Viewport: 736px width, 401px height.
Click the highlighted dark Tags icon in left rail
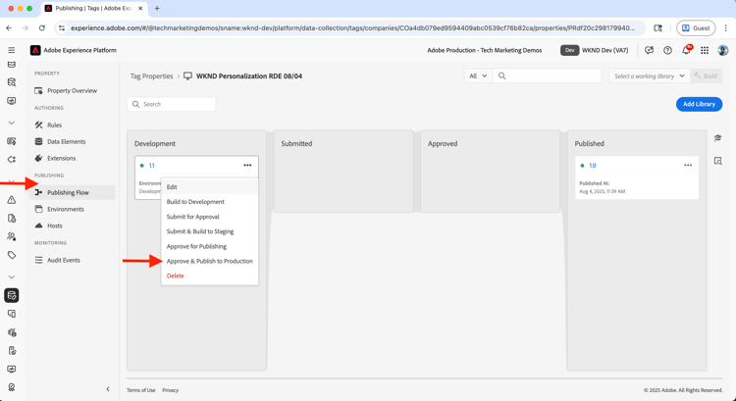click(x=12, y=295)
